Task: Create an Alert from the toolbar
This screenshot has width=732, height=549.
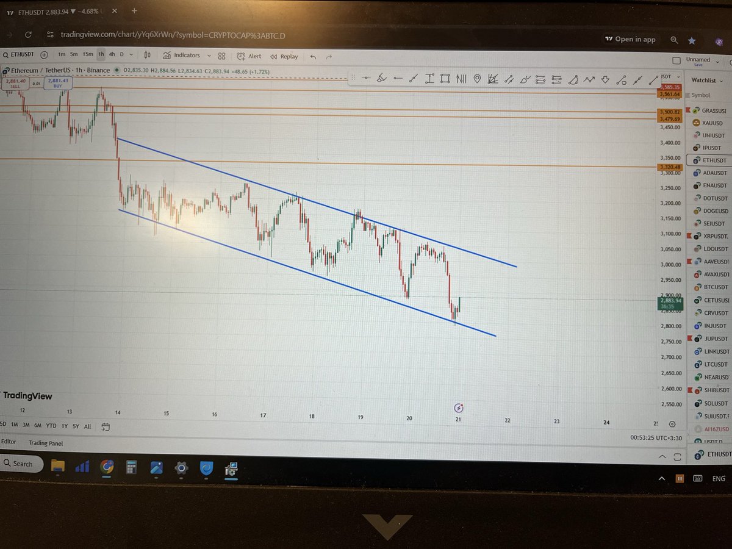Action: coord(249,56)
